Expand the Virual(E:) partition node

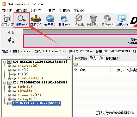9,91
